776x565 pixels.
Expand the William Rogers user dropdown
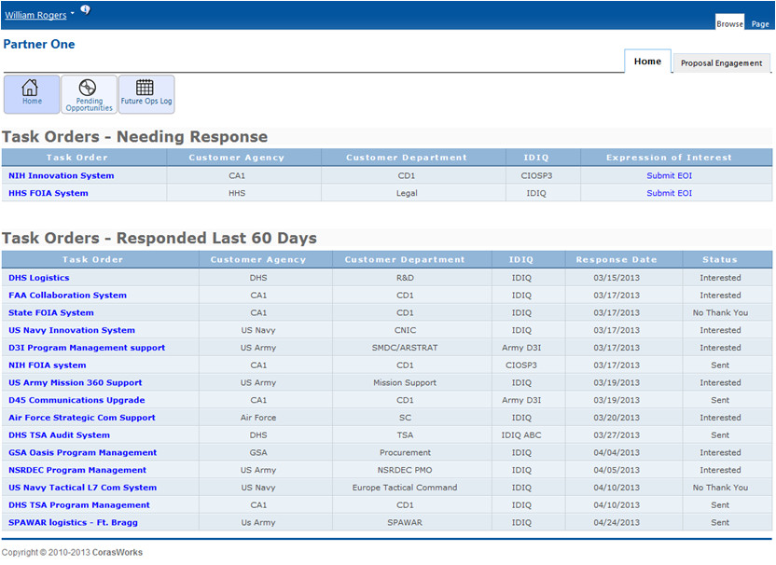click(35, 14)
